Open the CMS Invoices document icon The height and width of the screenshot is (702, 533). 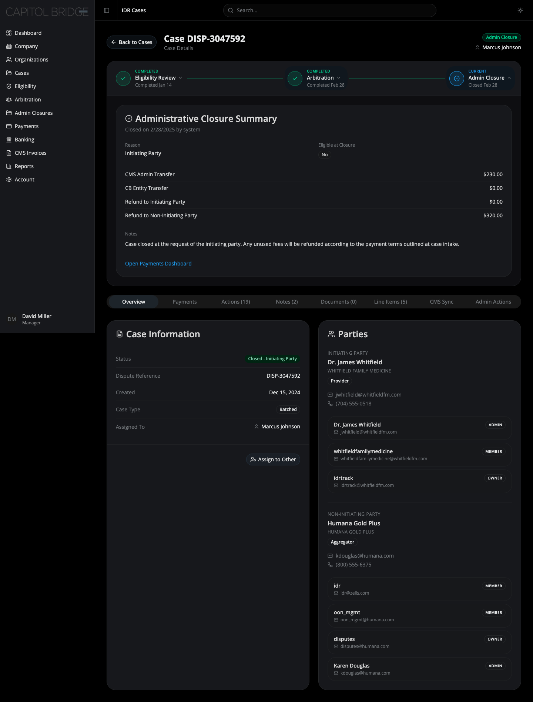pos(9,153)
